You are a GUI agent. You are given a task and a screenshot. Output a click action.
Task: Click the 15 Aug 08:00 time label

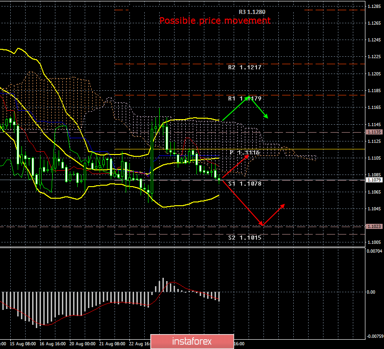tap(23, 344)
